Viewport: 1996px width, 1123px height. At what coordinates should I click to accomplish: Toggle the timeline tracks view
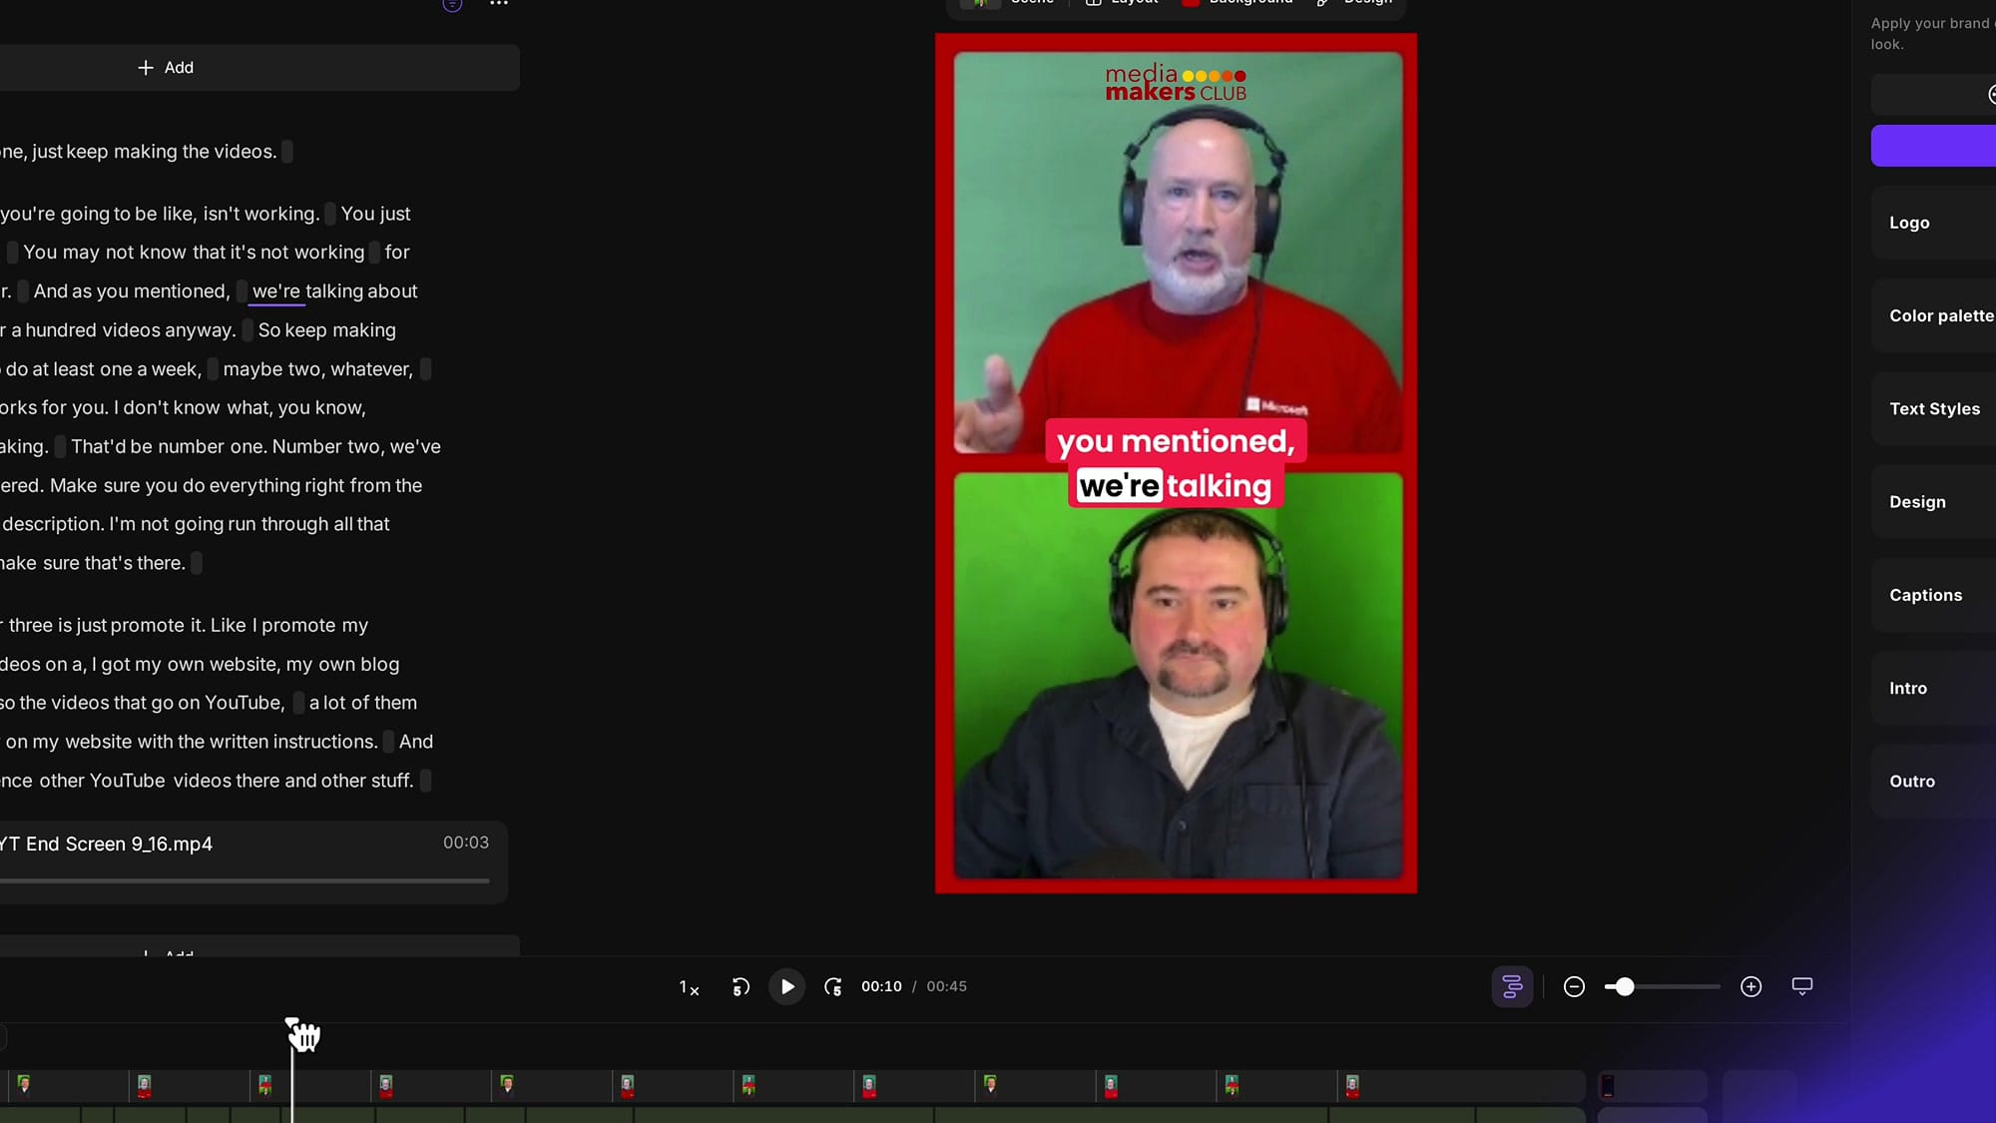tap(1511, 986)
